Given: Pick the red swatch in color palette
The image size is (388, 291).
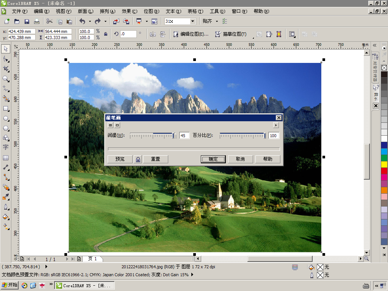Looking at the screenshot, I should (x=384, y=171).
